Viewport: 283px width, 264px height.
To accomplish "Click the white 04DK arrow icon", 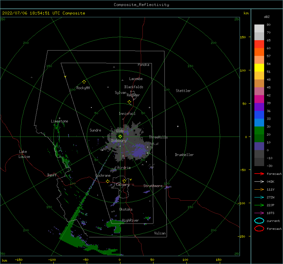I will click(x=259, y=182).
